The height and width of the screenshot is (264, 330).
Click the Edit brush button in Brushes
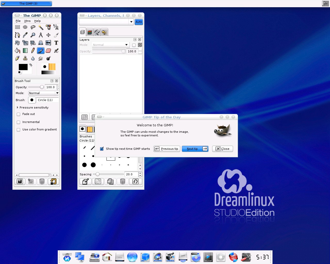(x=85, y=181)
